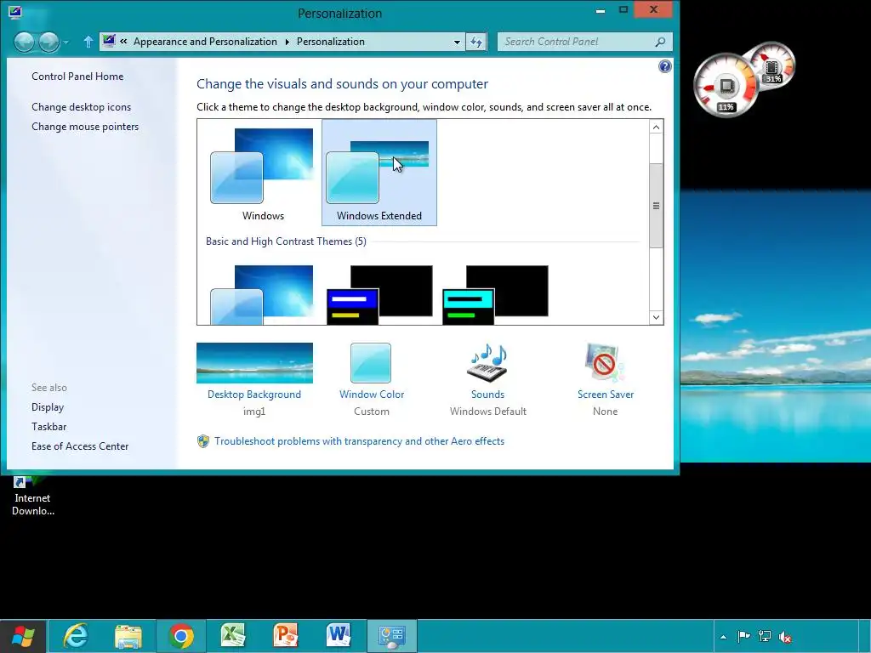Click Windows Default label under Sounds
This screenshot has height=653, width=871.
pos(488,412)
